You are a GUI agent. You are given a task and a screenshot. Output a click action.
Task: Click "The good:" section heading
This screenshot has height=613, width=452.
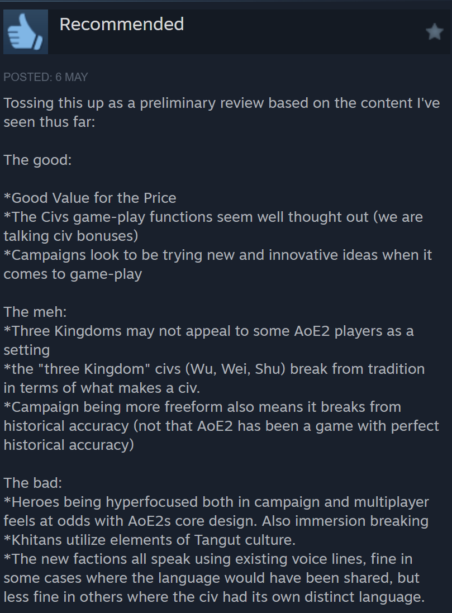coord(36,160)
